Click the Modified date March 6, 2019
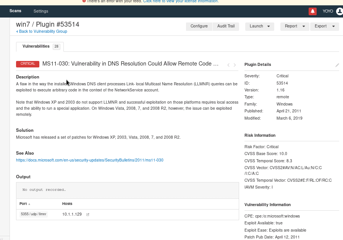343x240 pixels. 290,118
